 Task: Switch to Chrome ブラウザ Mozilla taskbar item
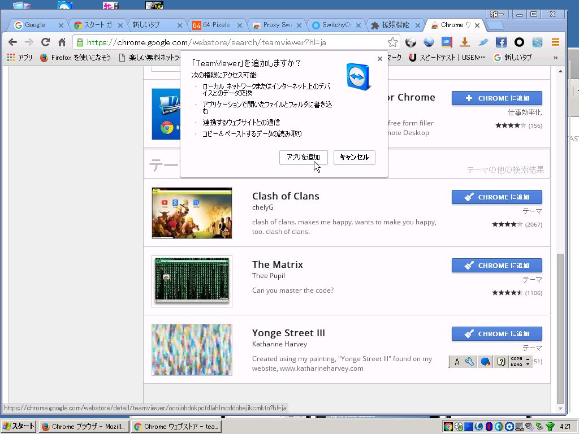point(84,427)
